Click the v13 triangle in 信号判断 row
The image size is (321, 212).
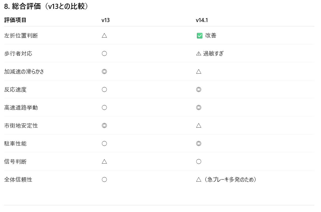(104, 162)
